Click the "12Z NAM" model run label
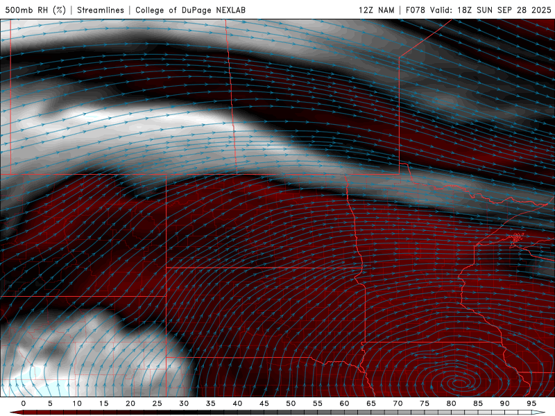This screenshot has width=555, height=416. click(376, 10)
